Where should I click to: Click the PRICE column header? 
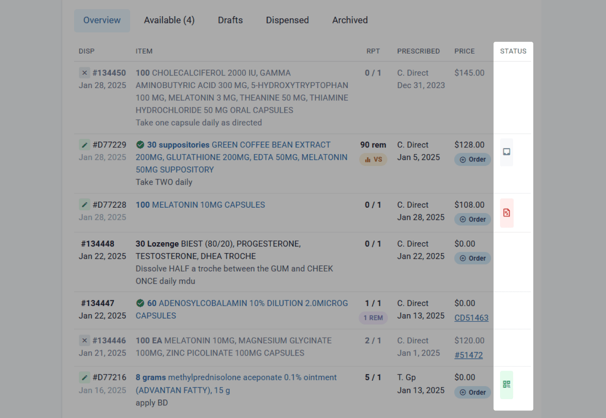465,51
